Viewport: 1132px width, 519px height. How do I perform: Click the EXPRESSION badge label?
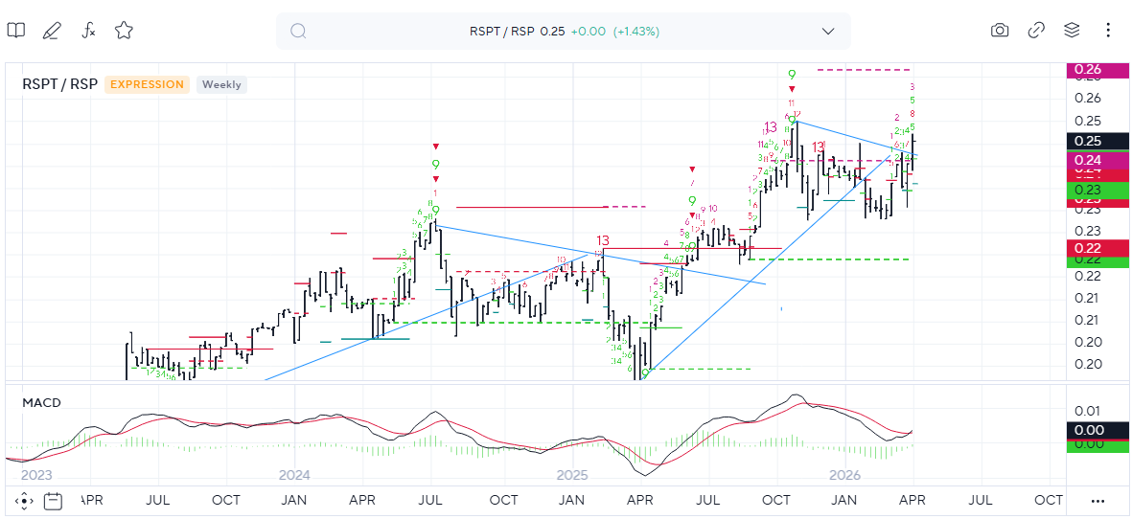pos(147,84)
